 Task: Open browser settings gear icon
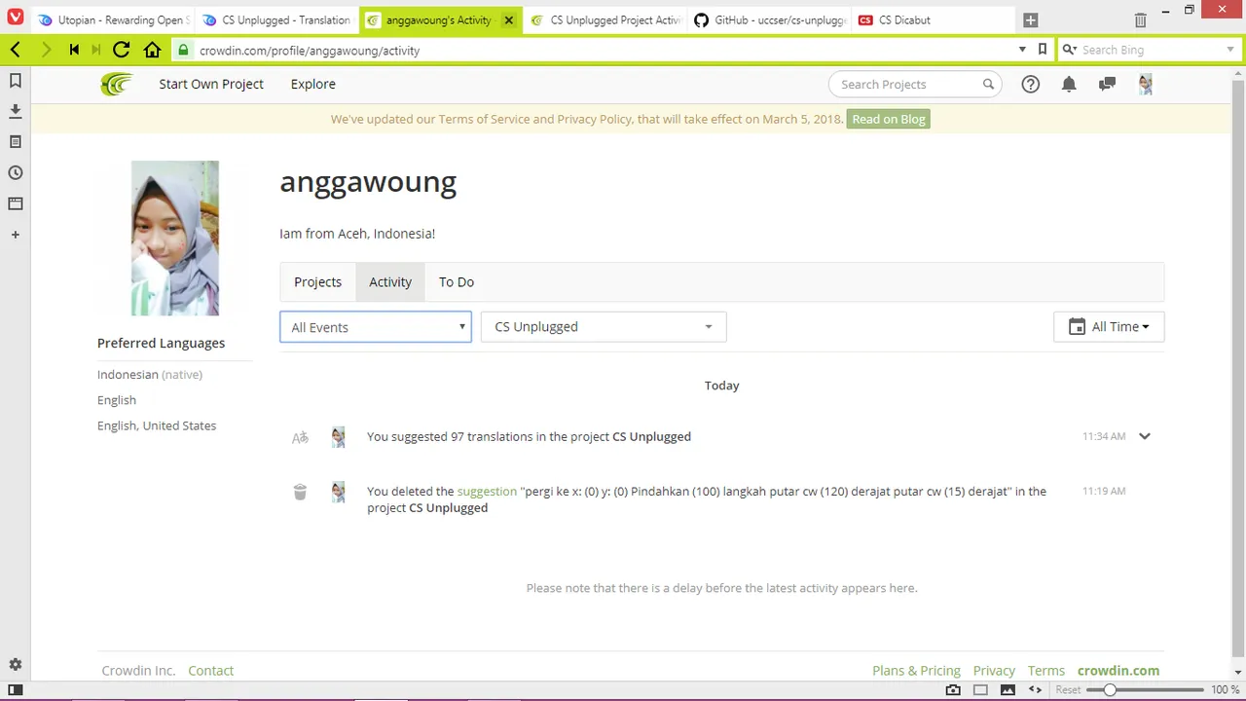[16, 665]
